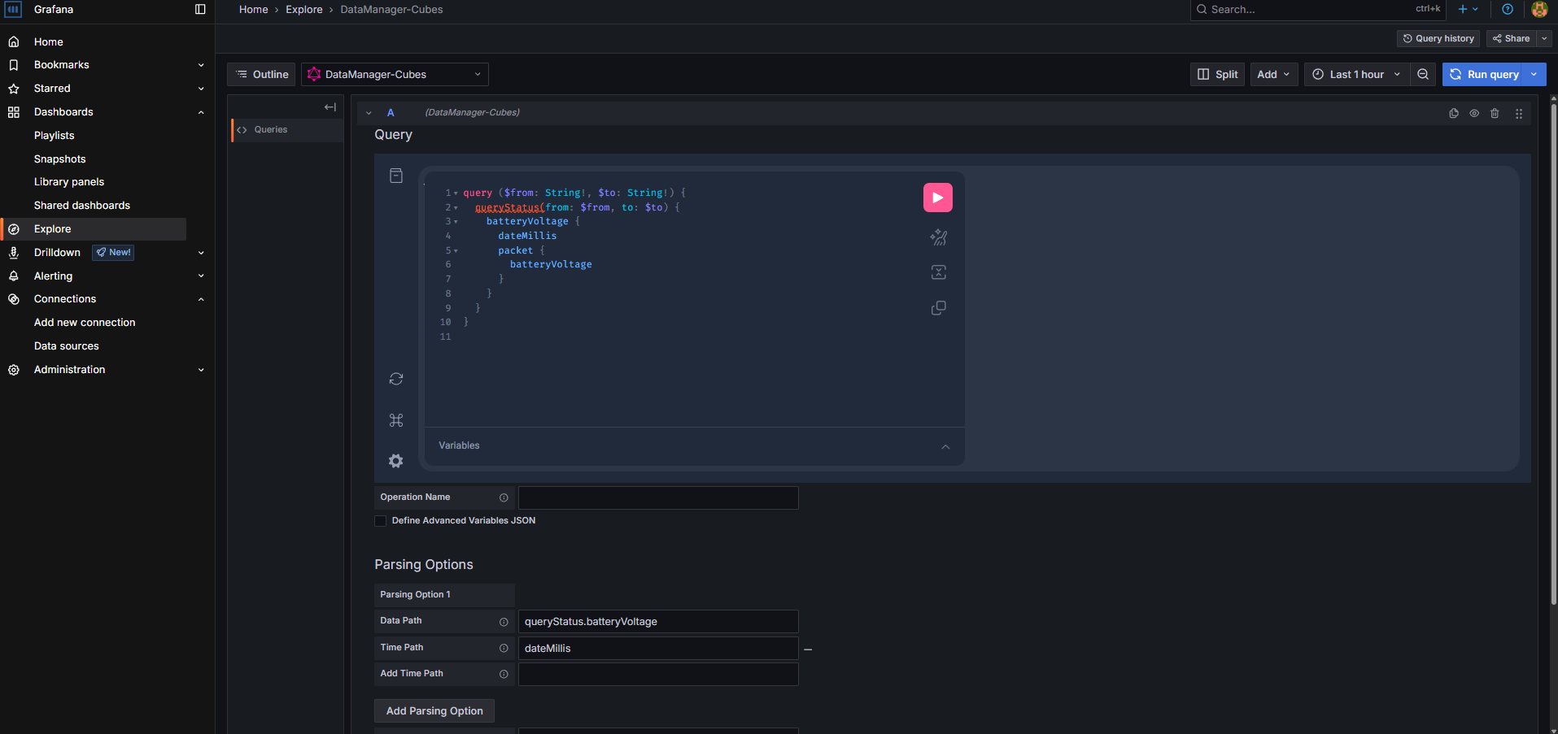Delete query A with trash icon
Screen dimensions: 1558x734
point(1495,114)
